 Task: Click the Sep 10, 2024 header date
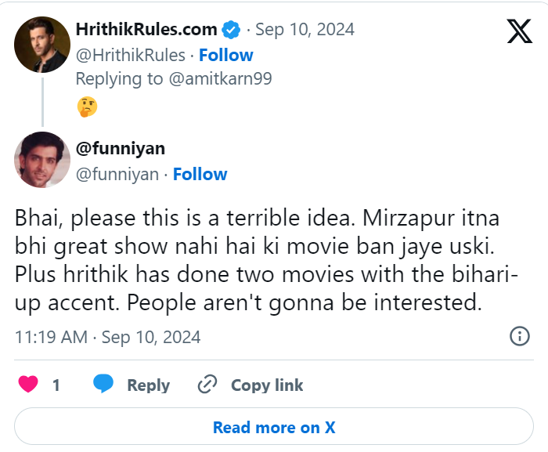[305, 30]
